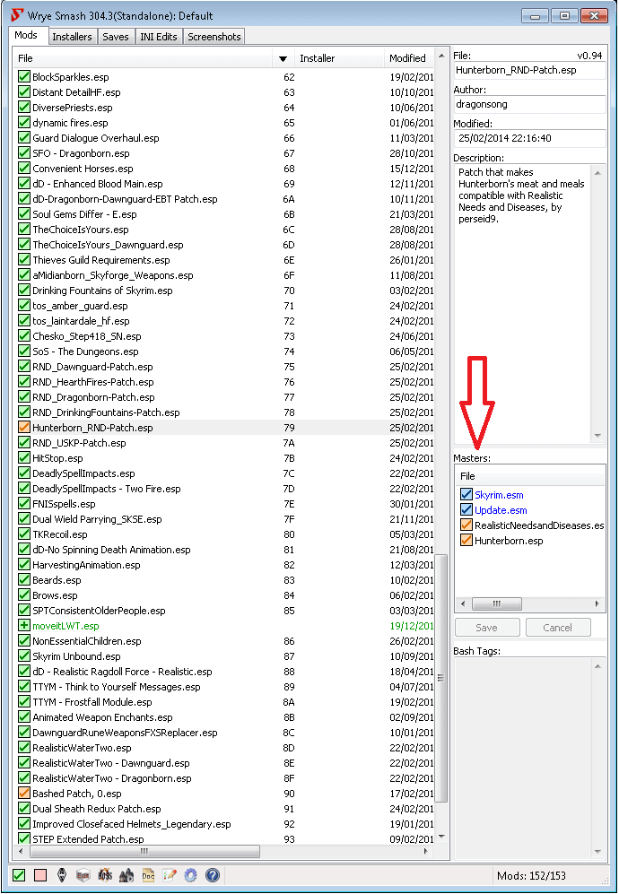The image size is (619, 894).
Task: Click the pink square status bar icon
Action: (x=40, y=875)
